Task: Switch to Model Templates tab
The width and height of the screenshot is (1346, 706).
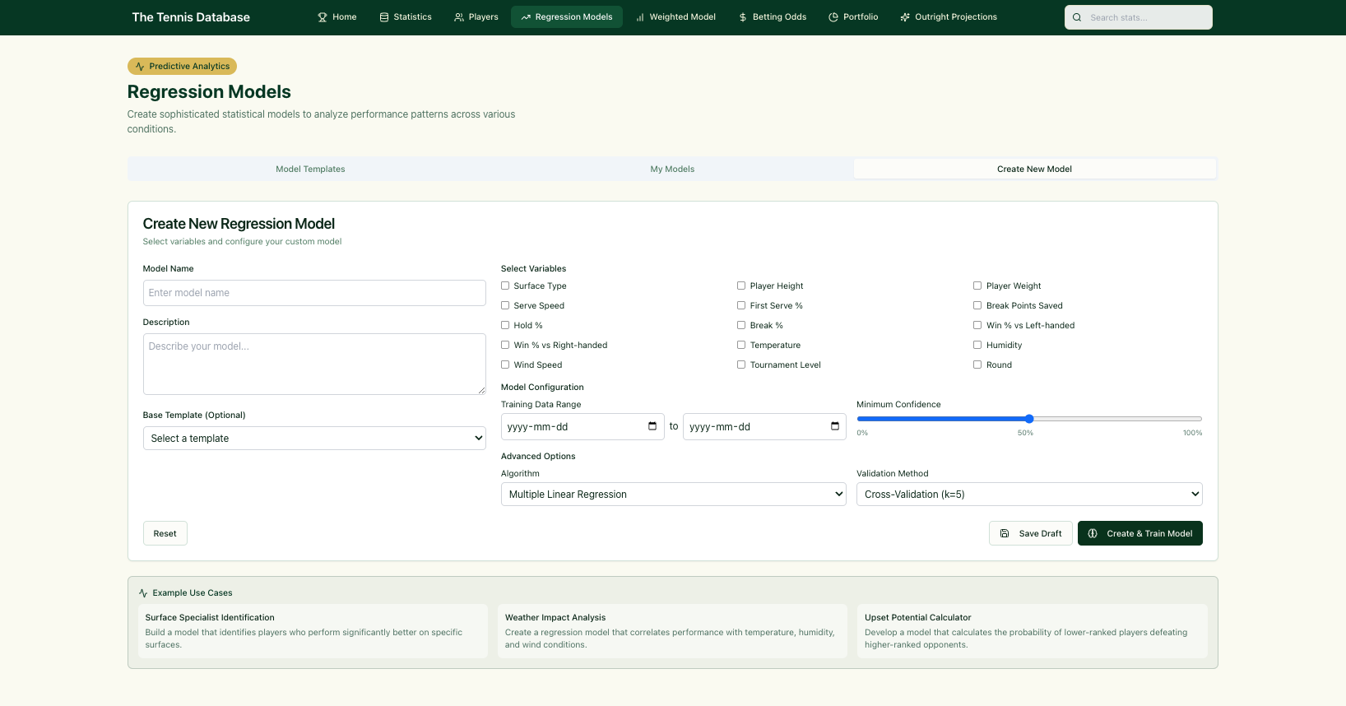Action: click(x=310, y=169)
